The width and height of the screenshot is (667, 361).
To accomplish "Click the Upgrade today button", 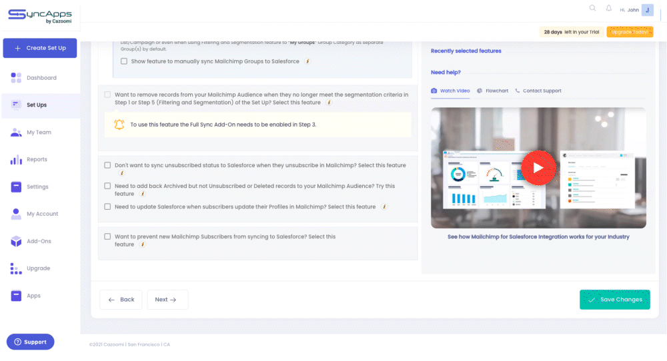I will coord(630,32).
